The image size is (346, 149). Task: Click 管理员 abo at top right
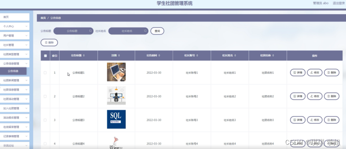pos(321,3)
